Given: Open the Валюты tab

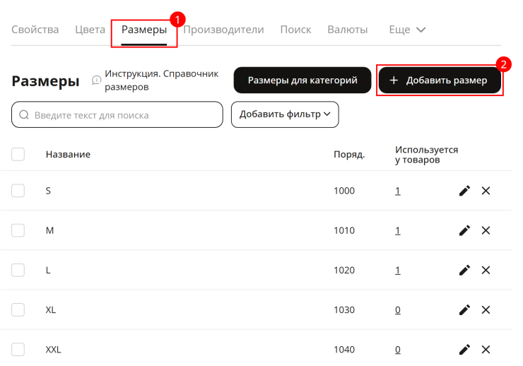Looking at the screenshot, I should tap(348, 30).
